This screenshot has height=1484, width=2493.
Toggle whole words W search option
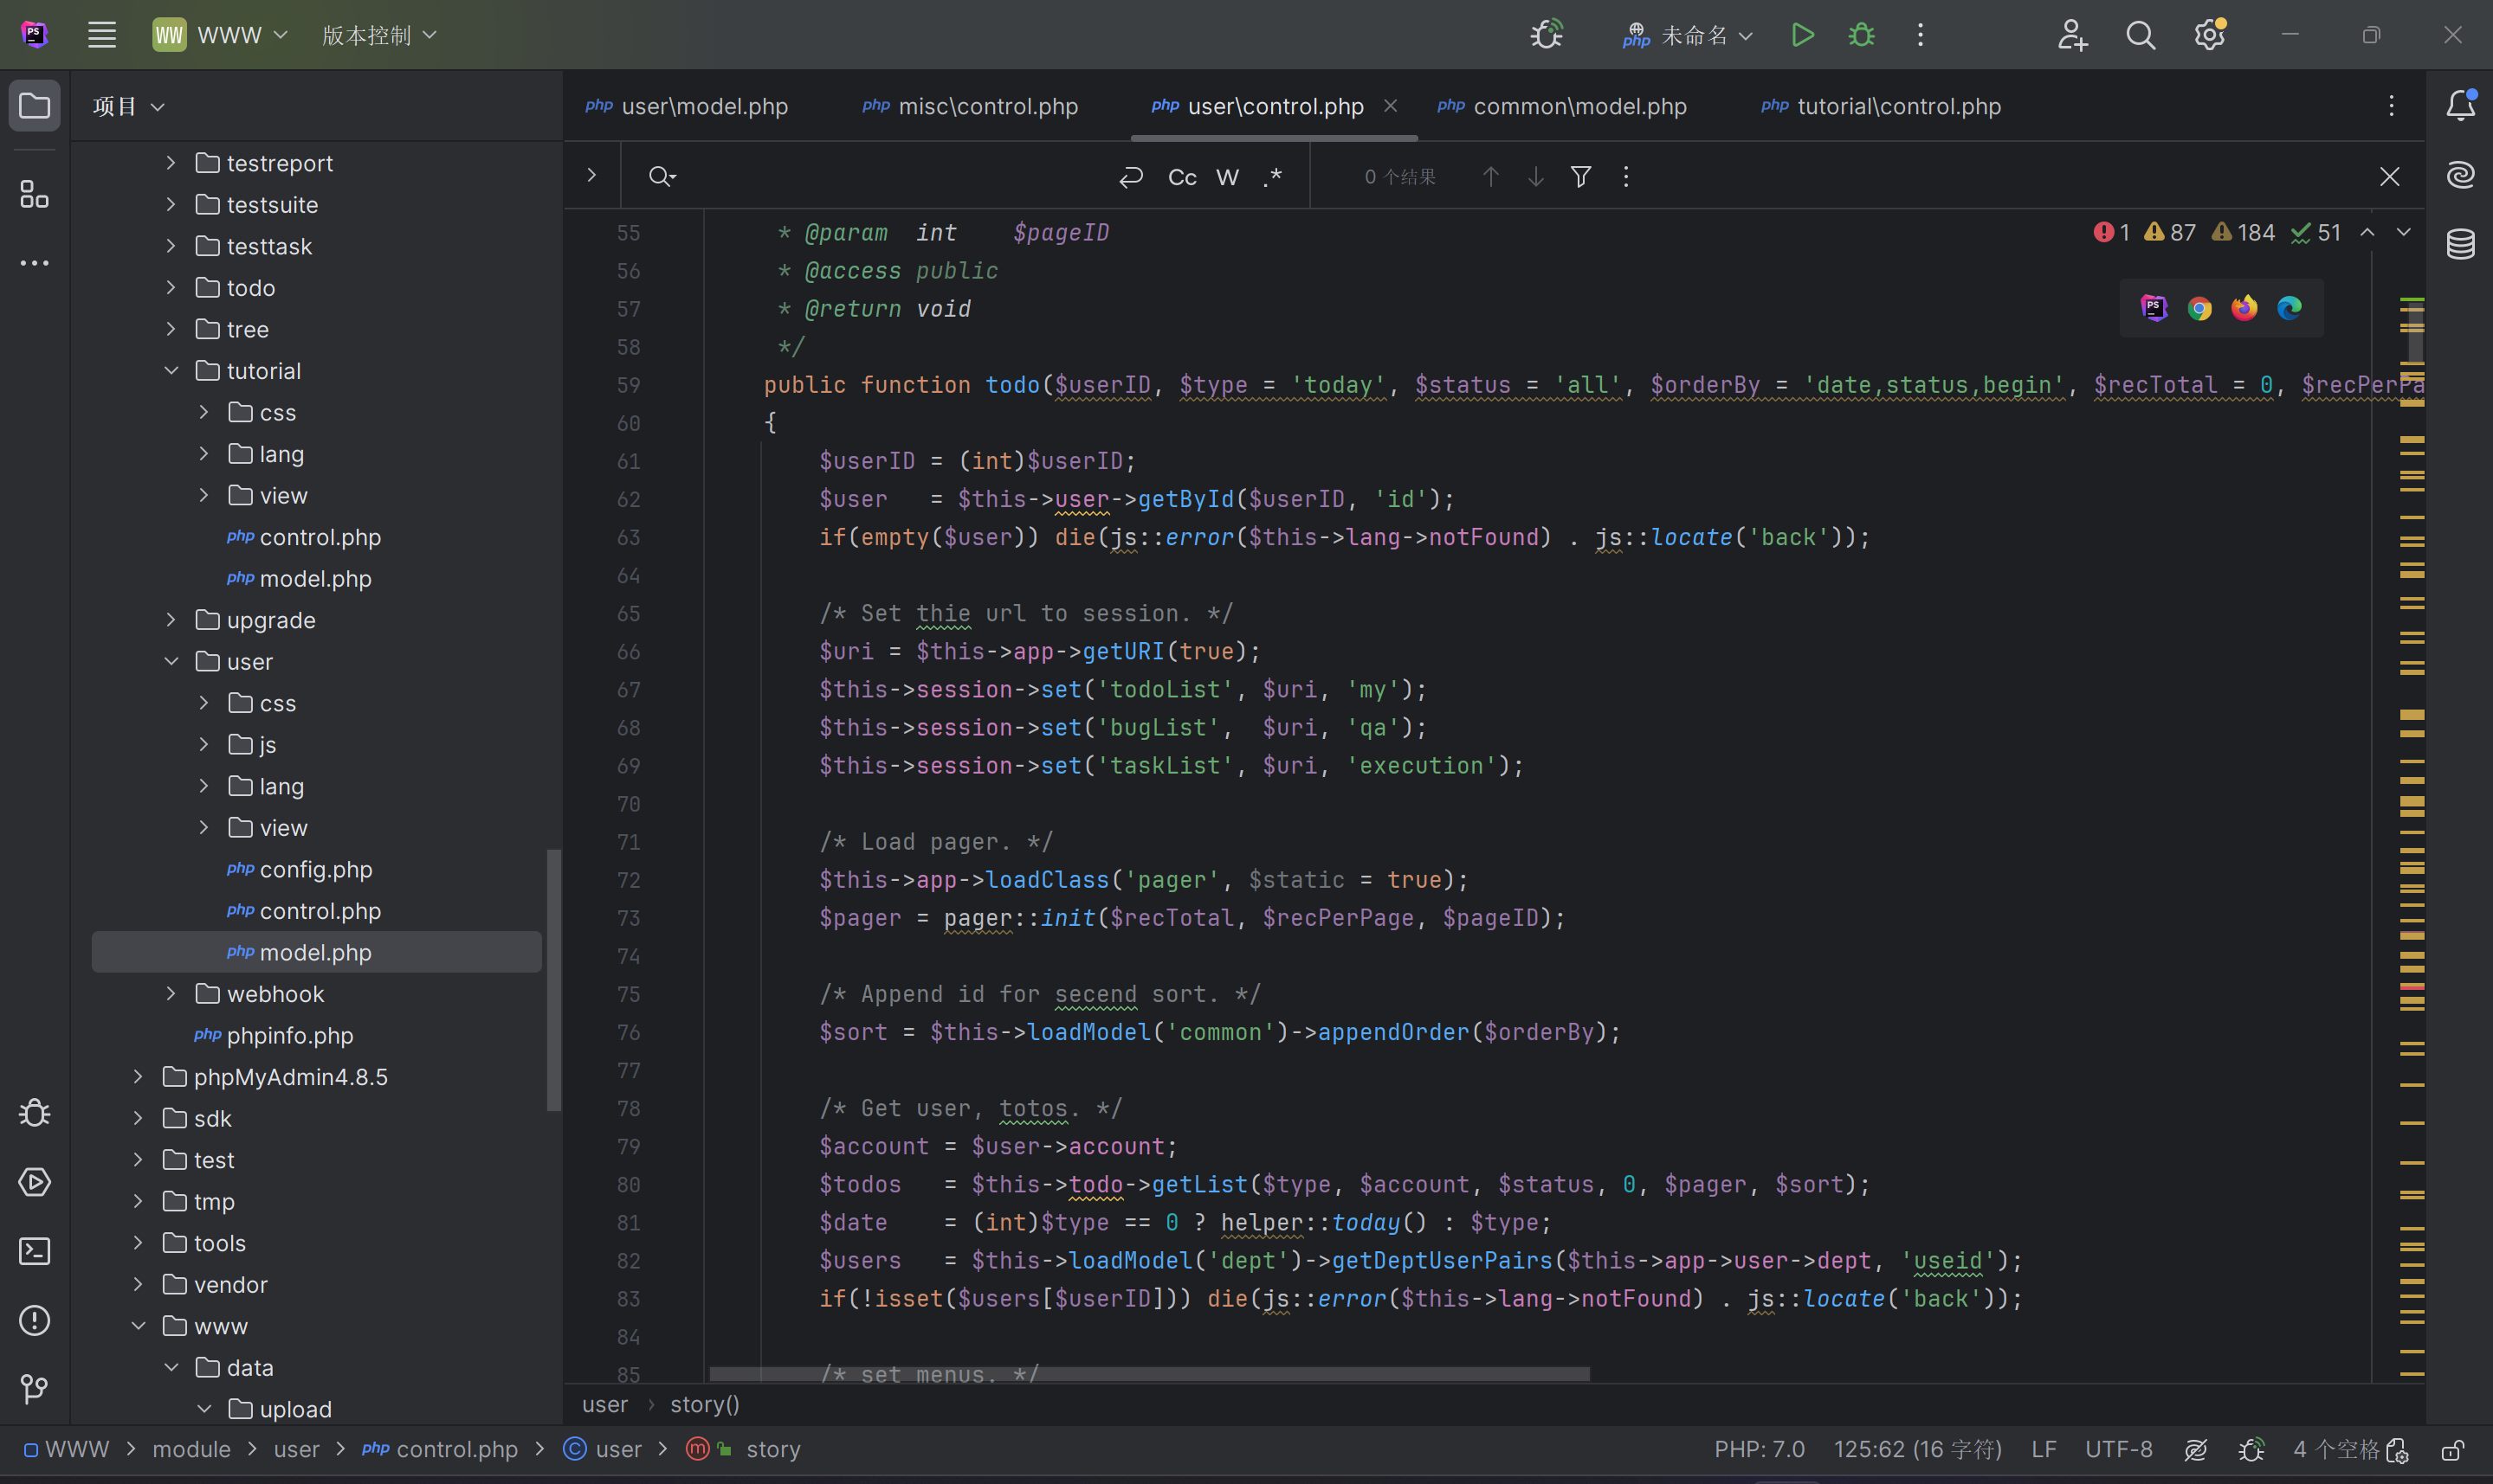[x=1228, y=177]
